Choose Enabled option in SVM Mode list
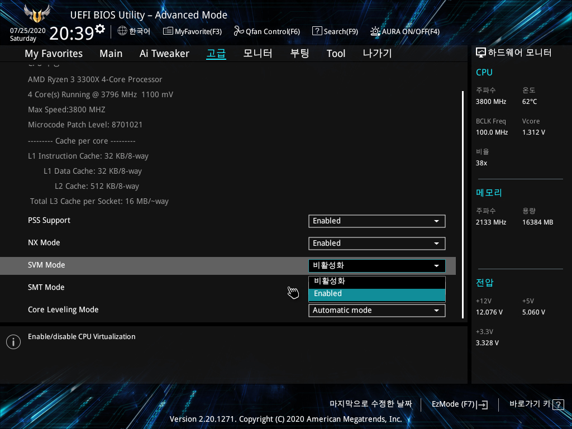The width and height of the screenshot is (572, 429). click(x=377, y=295)
